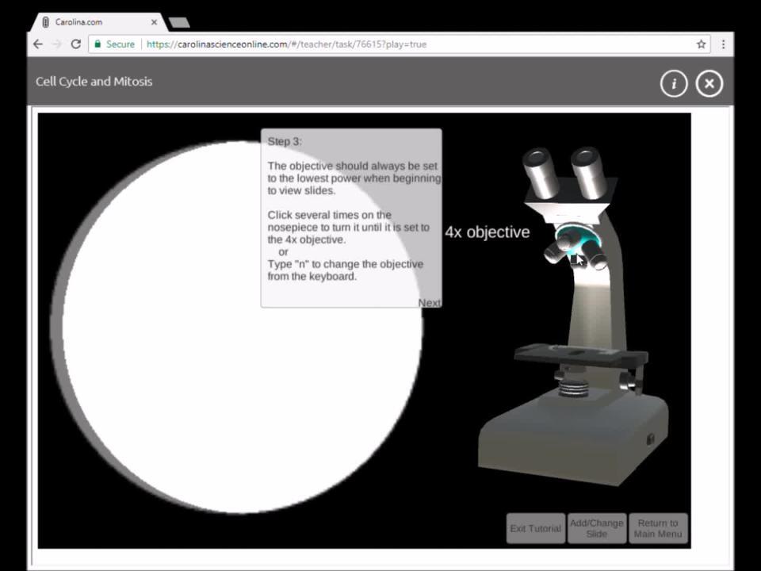Click the Exit Tutorial button
The width and height of the screenshot is (761, 571).
tap(535, 528)
